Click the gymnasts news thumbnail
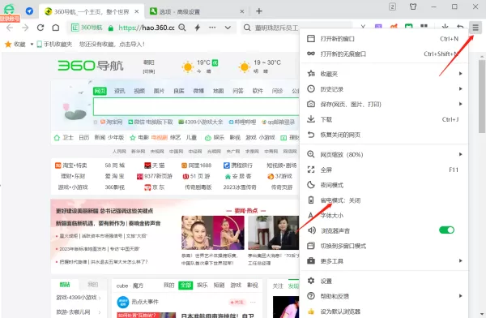486x318 pixels. tap(212, 233)
